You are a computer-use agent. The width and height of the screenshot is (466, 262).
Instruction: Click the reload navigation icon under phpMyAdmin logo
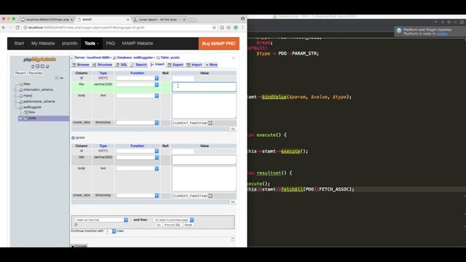tap(47, 66)
